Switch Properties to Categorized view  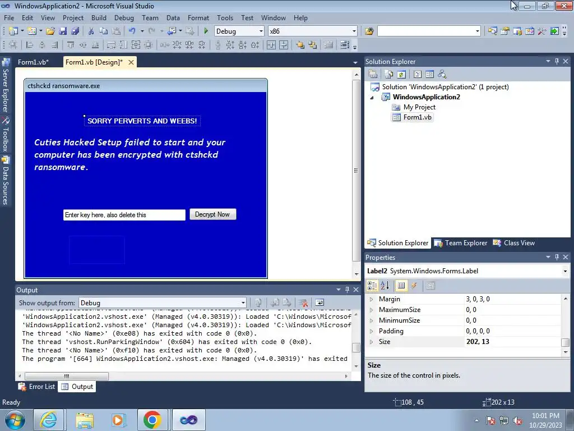[x=372, y=286]
